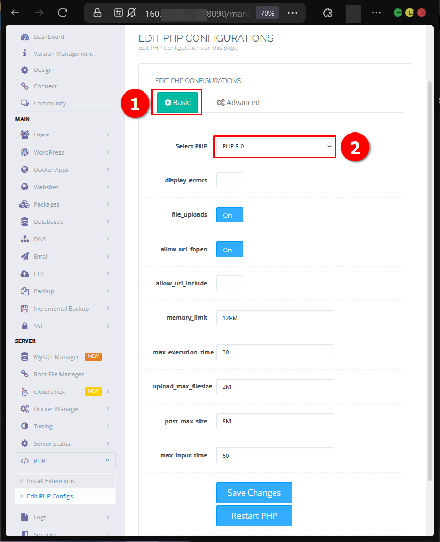The width and height of the screenshot is (440, 542).
Task: Open the Select PHP version dropdown
Action: click(275, 146)
